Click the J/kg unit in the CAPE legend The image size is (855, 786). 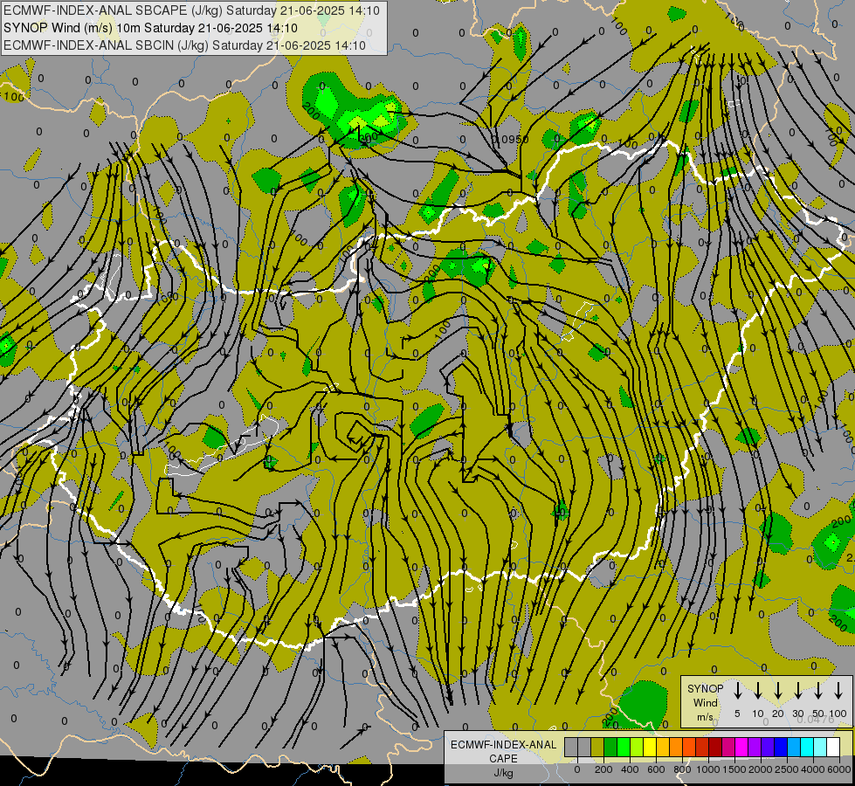[x=503, y=773]
